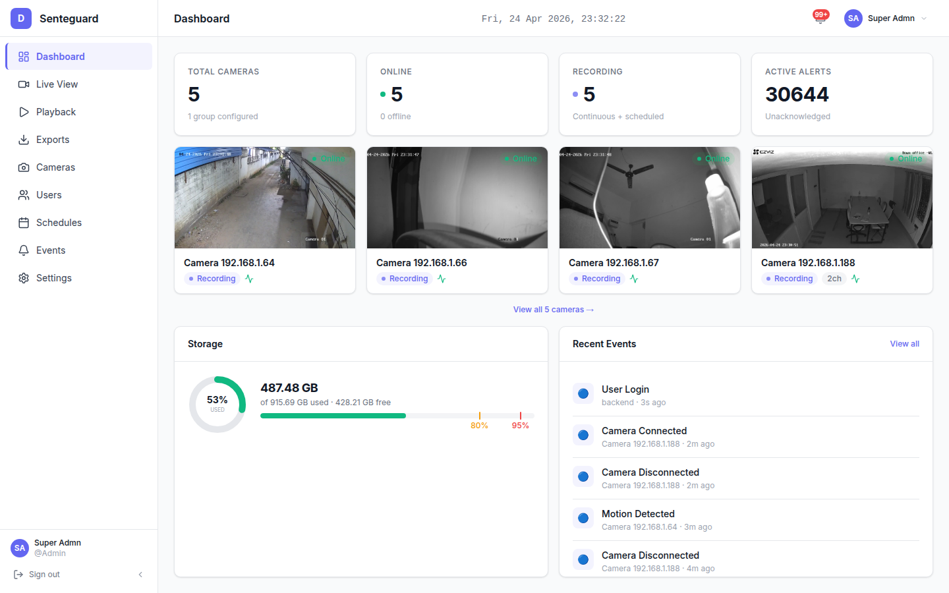The height and width of the screenshot is (593, 949).
Task: Click the Exports download icon
Action: pyautogui.click(x=24, y=140)
